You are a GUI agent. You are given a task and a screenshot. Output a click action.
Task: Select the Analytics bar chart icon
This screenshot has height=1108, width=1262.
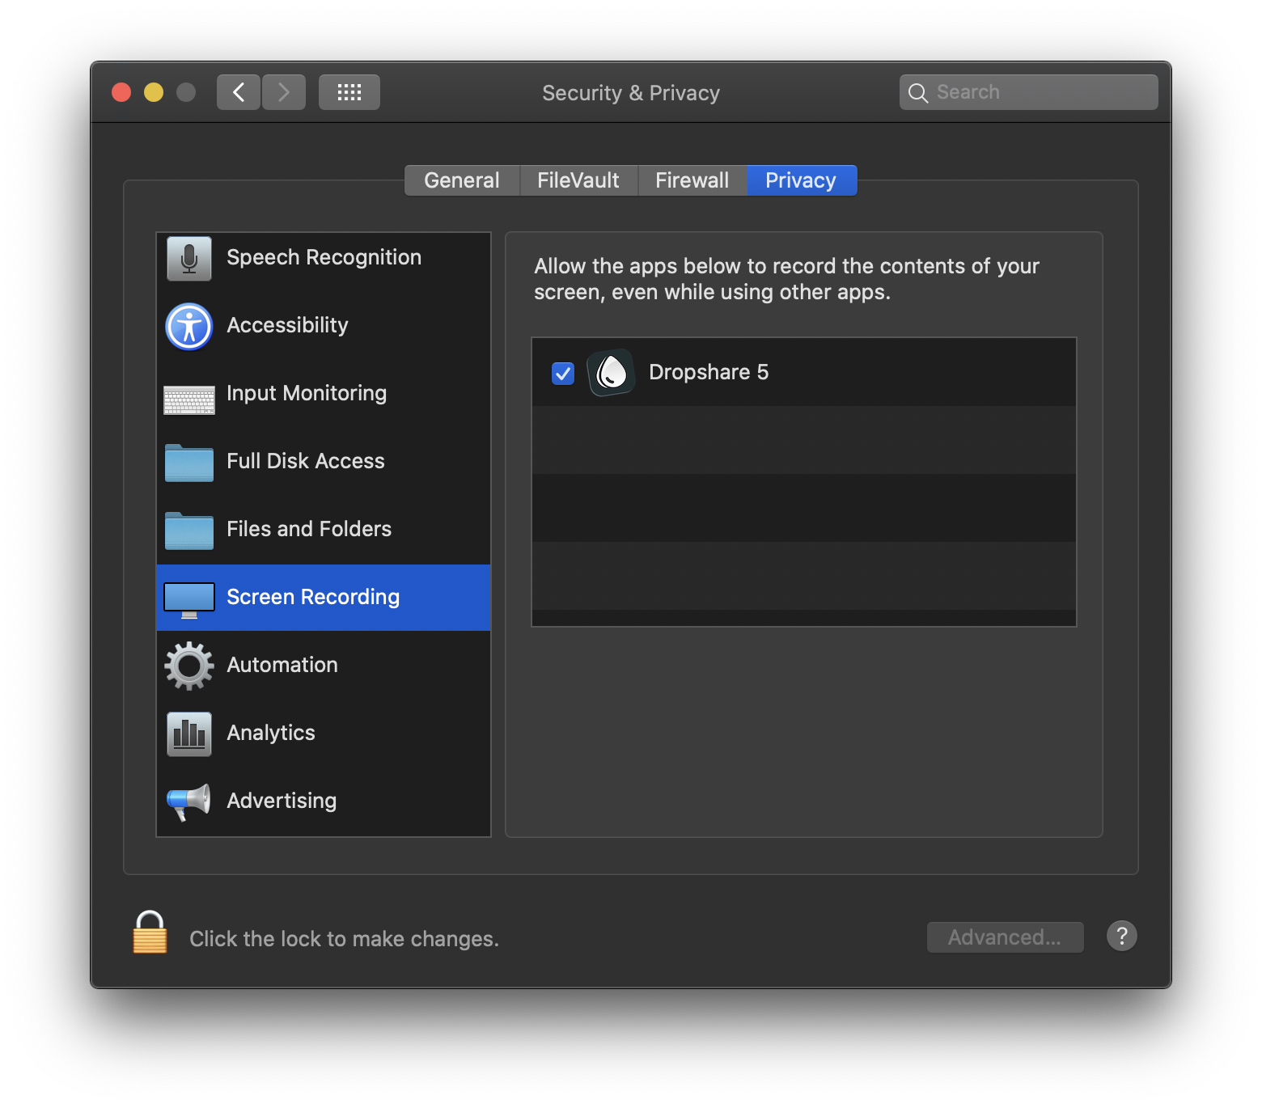(x=188, y=734)
